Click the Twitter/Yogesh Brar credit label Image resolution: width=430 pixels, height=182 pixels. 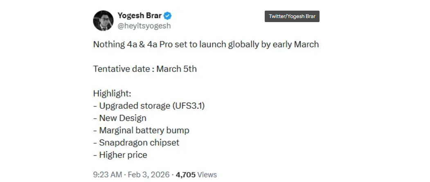pyautogui.click(x=292, y=16)
